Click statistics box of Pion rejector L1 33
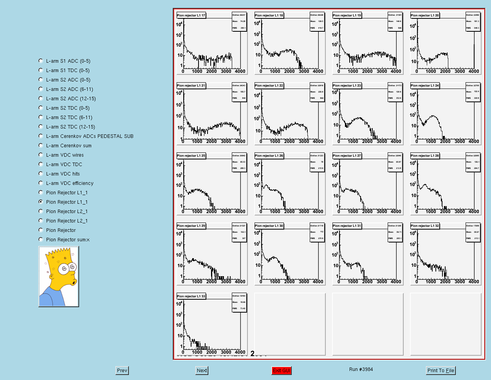 [239, 302]
